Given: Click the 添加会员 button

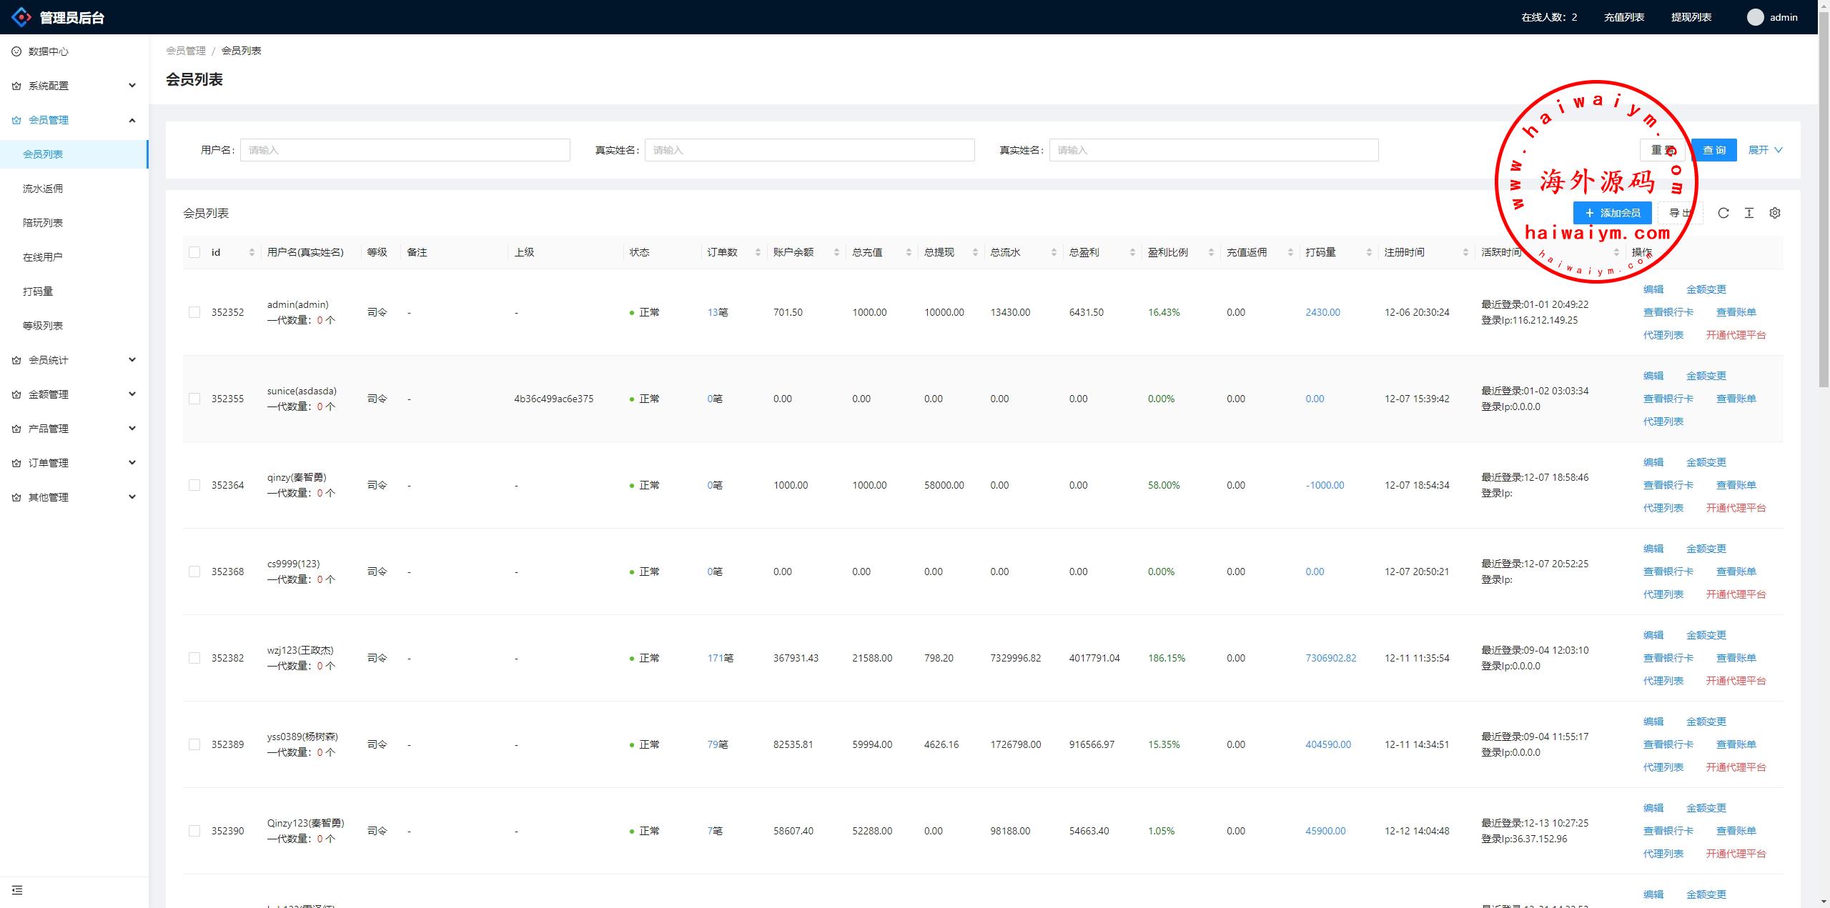Looking at the screenshot, I should pyautogui.click(x=1612, y=213).
